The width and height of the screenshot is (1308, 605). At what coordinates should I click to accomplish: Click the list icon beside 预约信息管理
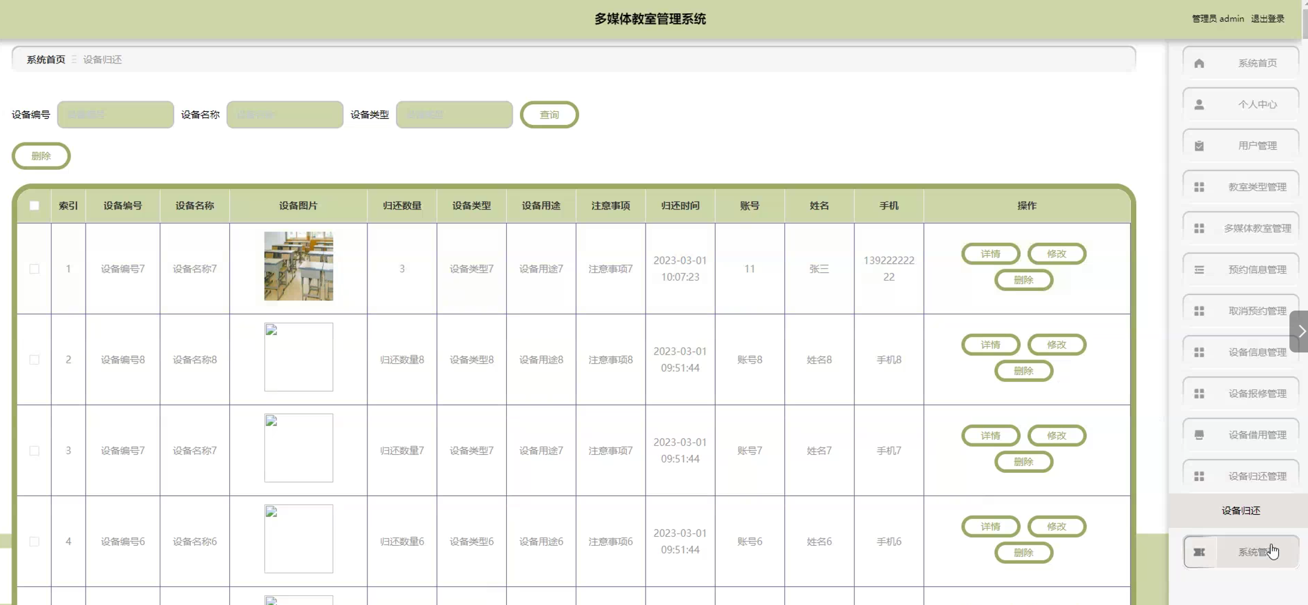click(x=1199, y=270)
